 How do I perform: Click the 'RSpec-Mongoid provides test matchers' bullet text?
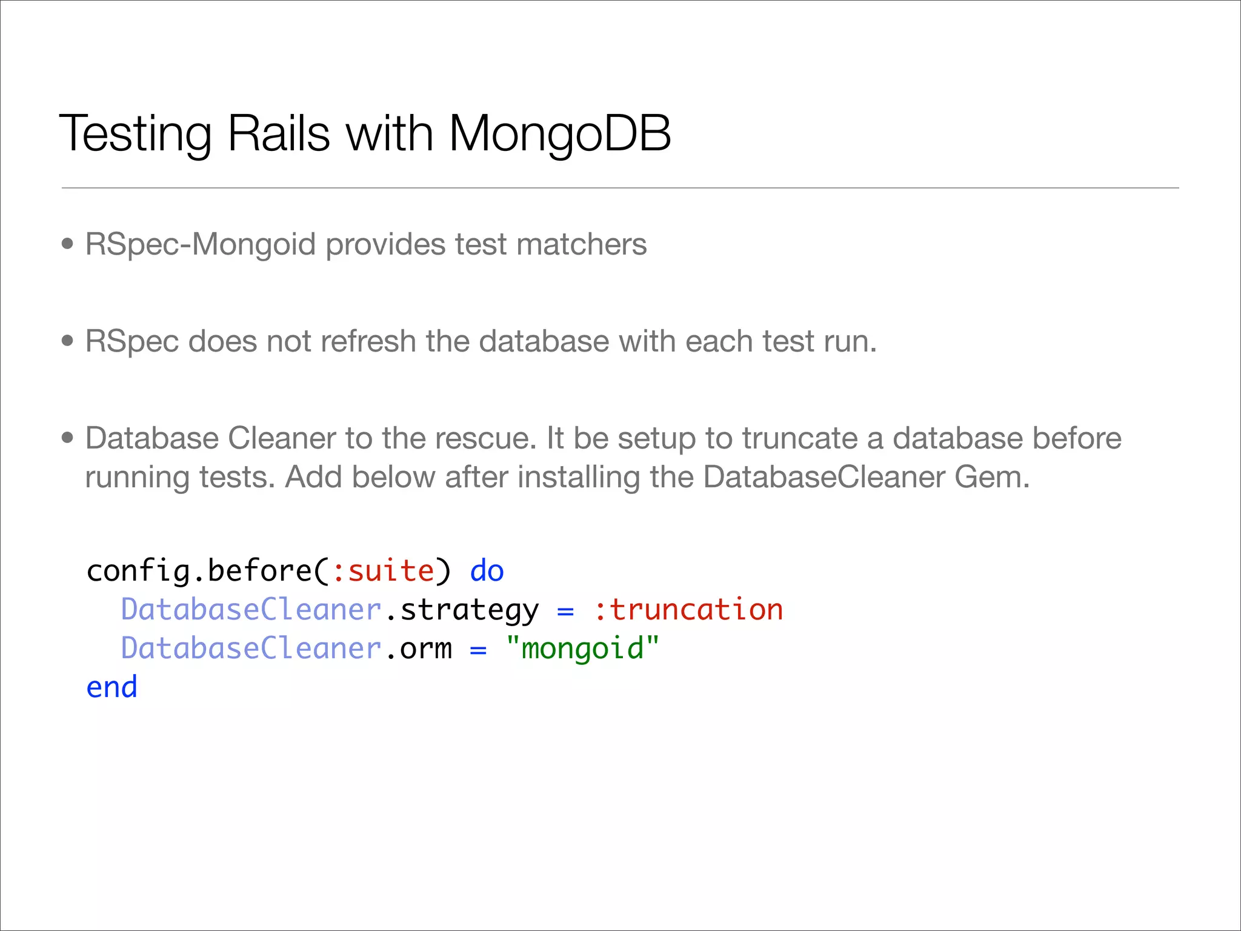coord(366,244)
